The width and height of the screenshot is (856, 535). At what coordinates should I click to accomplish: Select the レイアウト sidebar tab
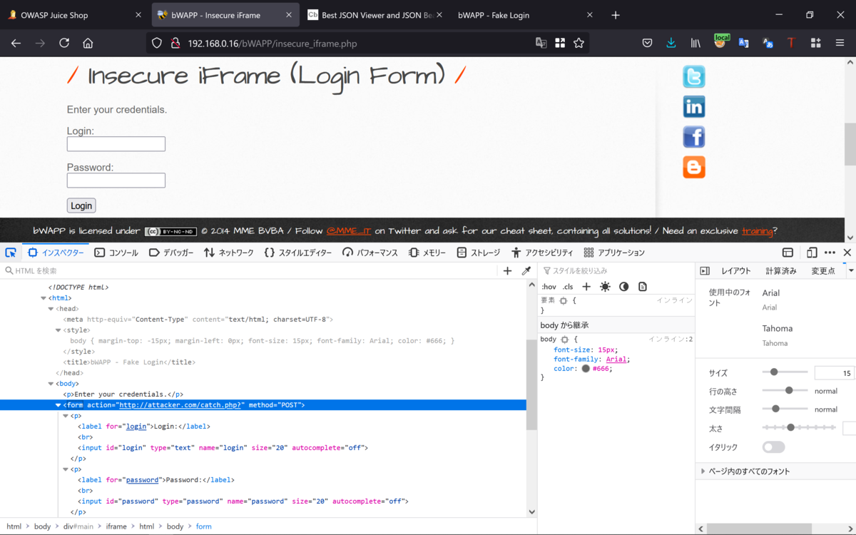click(735, 271)
